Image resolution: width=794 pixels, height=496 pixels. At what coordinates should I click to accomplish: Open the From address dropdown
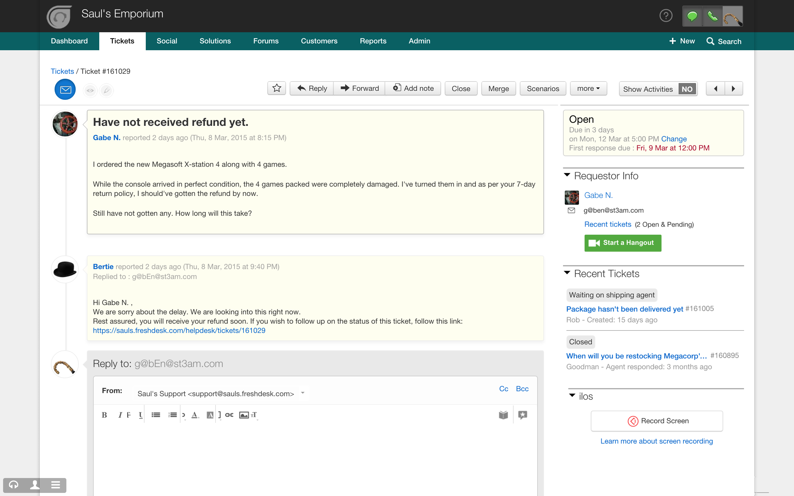pyautogui.click(x=303, y=393)
